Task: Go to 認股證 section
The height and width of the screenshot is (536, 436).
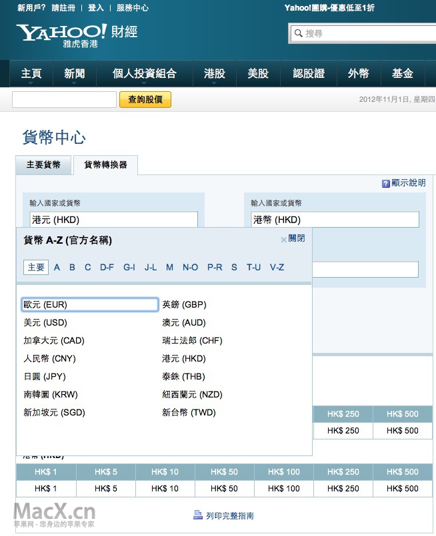Action: (x=309, y=73)
